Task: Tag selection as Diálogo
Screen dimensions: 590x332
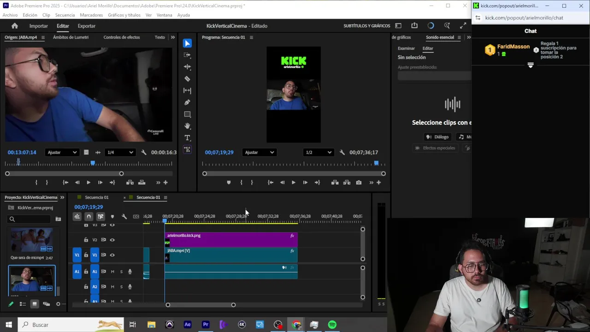Action: (x=437, y=137)
